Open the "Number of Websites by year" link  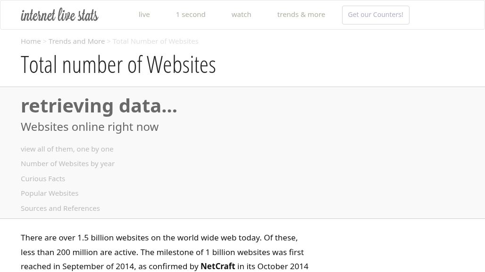point(67,163)
